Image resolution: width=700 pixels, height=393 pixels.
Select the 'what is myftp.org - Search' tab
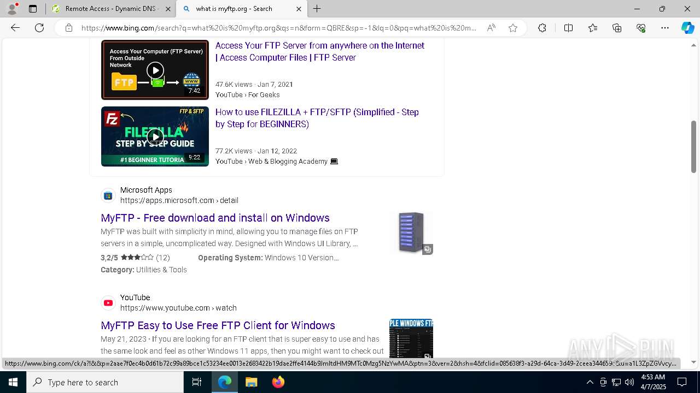coord(242,9)
